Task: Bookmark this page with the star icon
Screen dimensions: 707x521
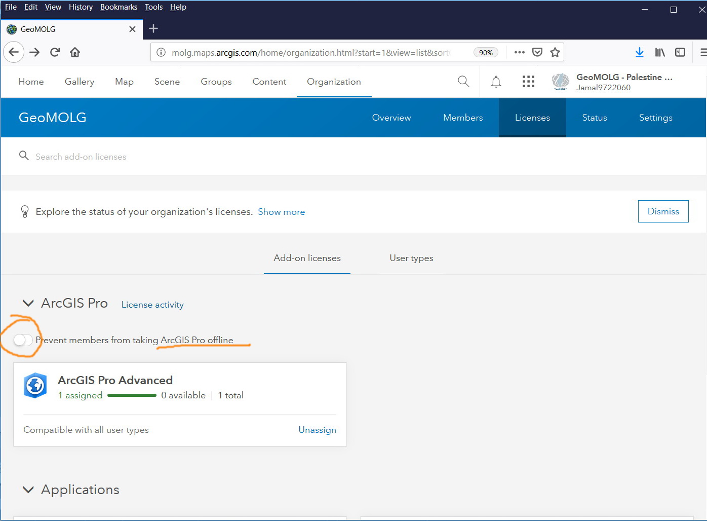Action: pyautogui.click(x=555, y=52)
